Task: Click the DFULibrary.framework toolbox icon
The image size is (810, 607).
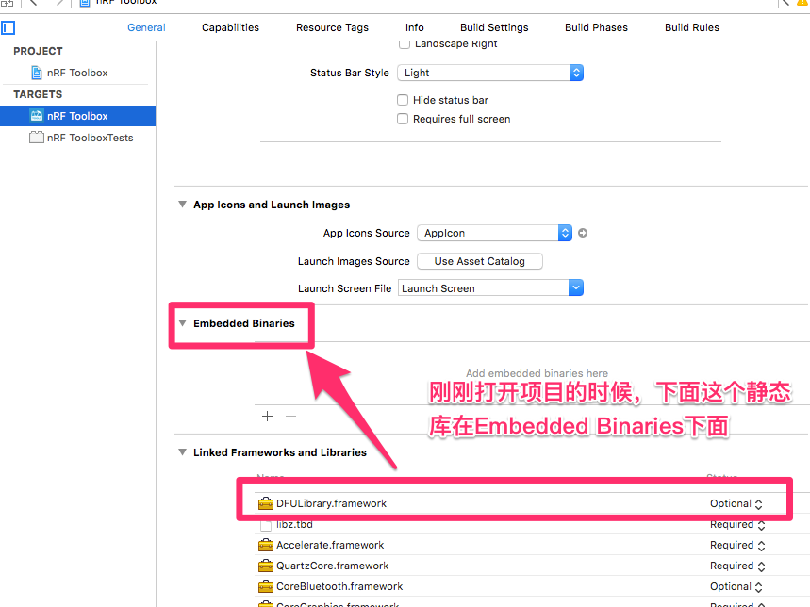Action: (266, 503)
